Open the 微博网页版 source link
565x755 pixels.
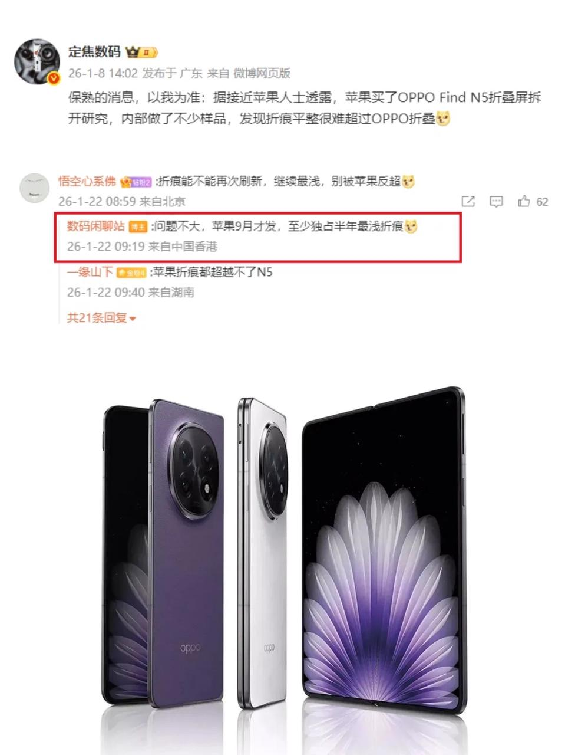[262, 73]
